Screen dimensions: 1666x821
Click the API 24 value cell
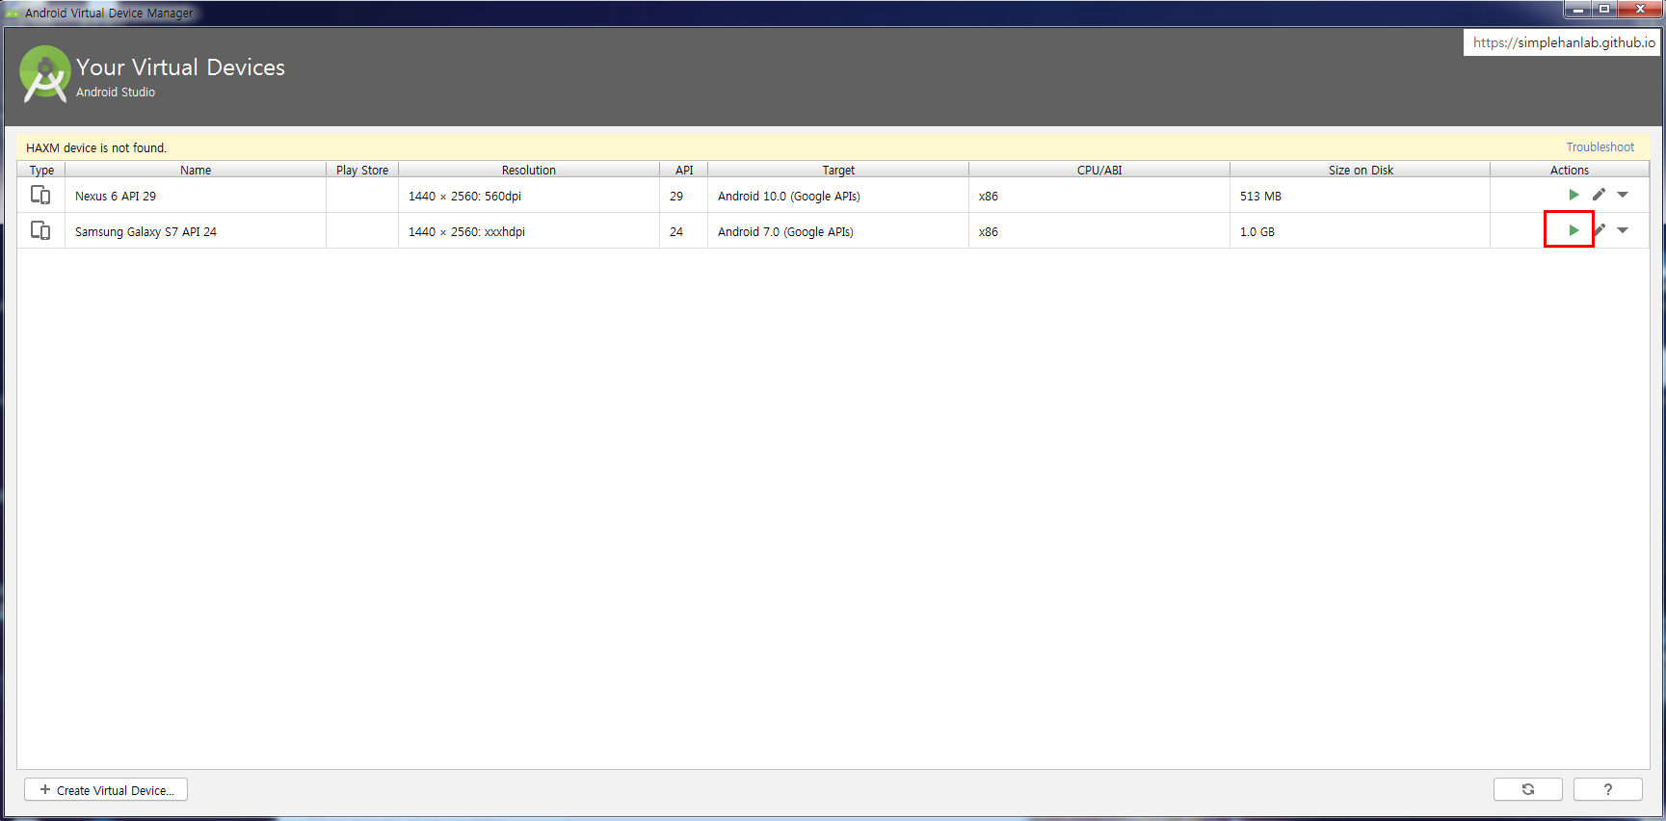click(x=684, y=231)
